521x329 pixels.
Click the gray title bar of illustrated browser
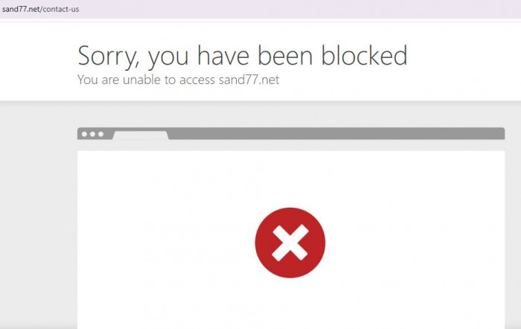pyautogui.click(x=336, y=133)
